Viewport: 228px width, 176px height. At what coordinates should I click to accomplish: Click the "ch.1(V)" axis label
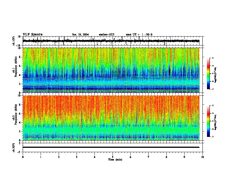point(14,41)
